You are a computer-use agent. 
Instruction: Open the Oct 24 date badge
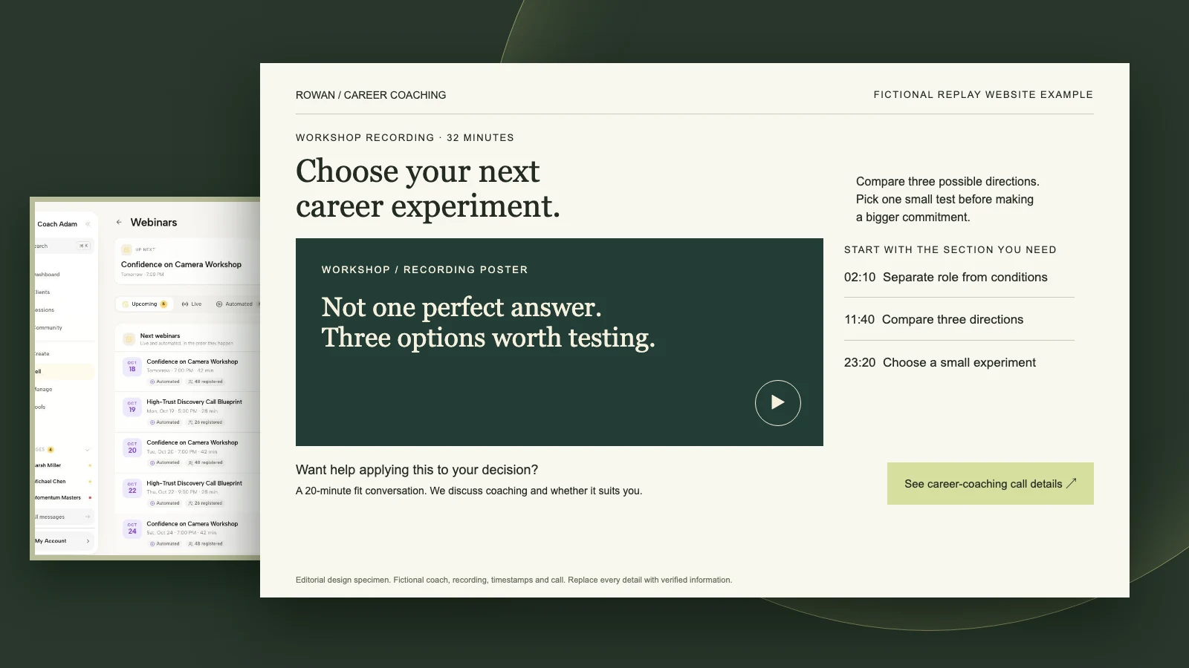pyautogui.click(x=132, y=528)
